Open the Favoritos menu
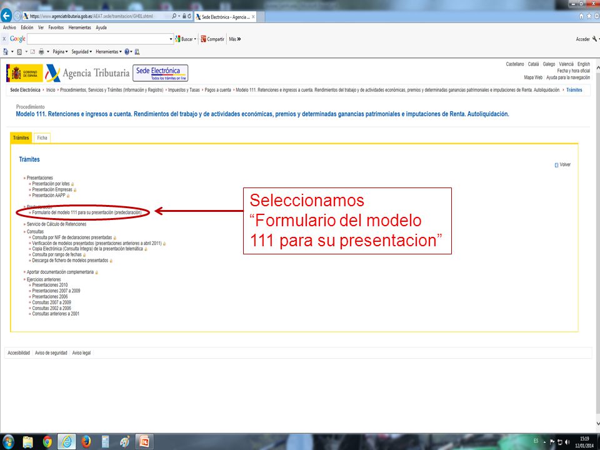The height and width of the screenshot is (450, 600). 56,27
